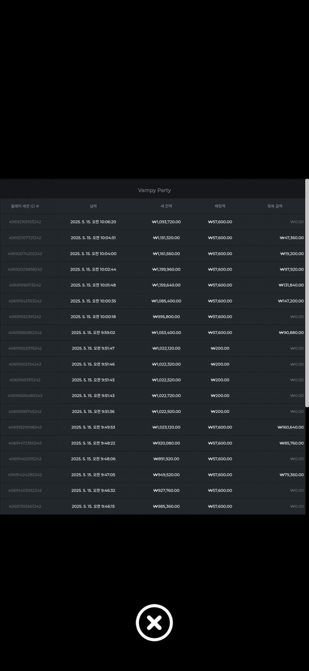Click the balance ₩1,093,720.00

click(x=166, y=222)
